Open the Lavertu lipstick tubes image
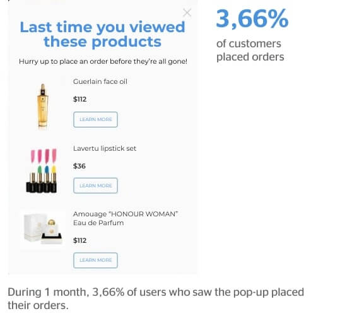The height and width of the screenshot is (316, 352). (42, 171)
